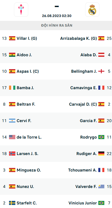Click the Norway flag beside Larsen J. S.
This screenshot has width=112, height=208.
tap(12, 153)
